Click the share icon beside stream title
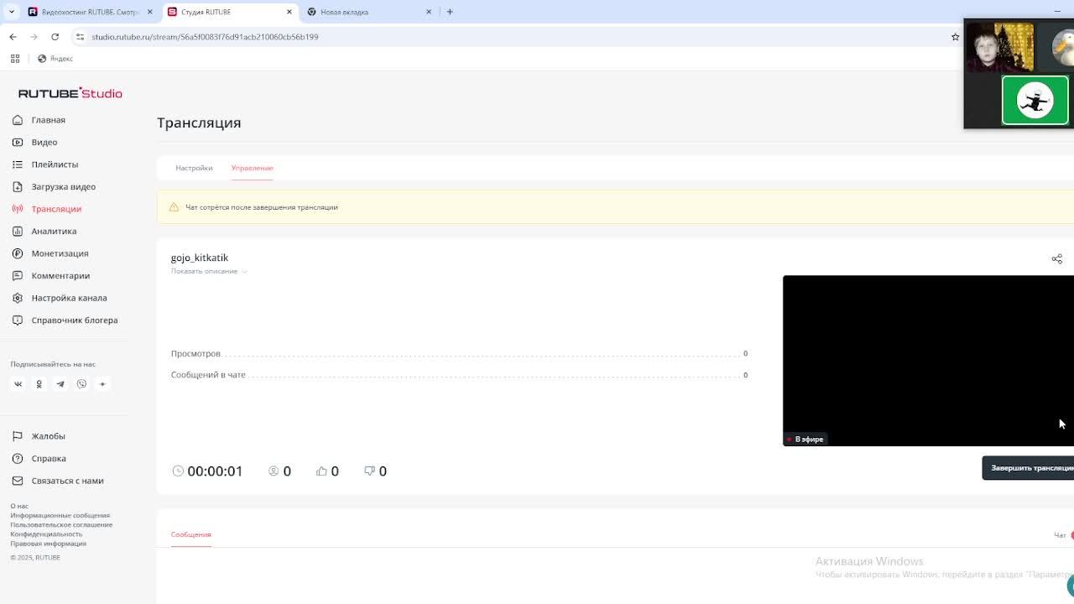Viewport: 1074px width, 604px height. pos(1057,258)
